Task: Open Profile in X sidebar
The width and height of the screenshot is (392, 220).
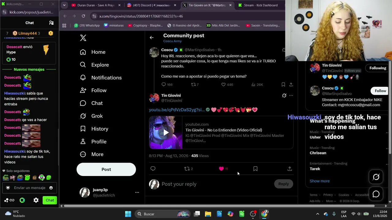Action: [x=93, y=142]
